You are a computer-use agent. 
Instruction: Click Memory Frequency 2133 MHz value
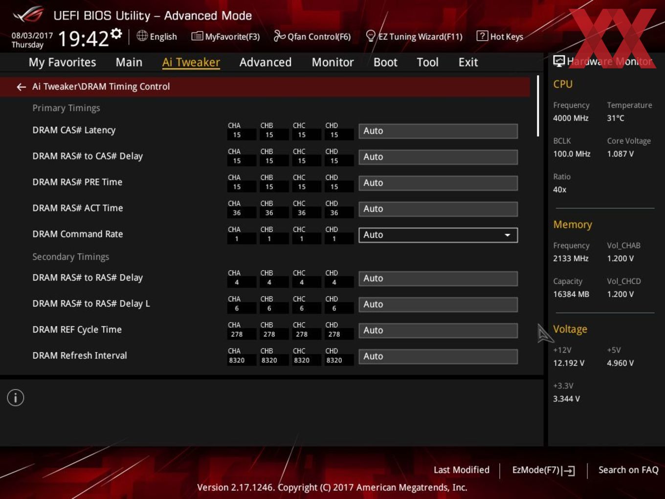click(571, 258)
